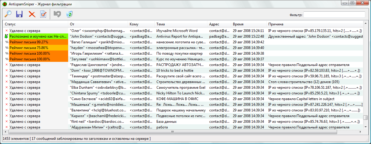The width and height of the screenshot is (371, 144).
Task: Select "Рейтинг письма 99.27%" status cell
Action: coord(38,42)
